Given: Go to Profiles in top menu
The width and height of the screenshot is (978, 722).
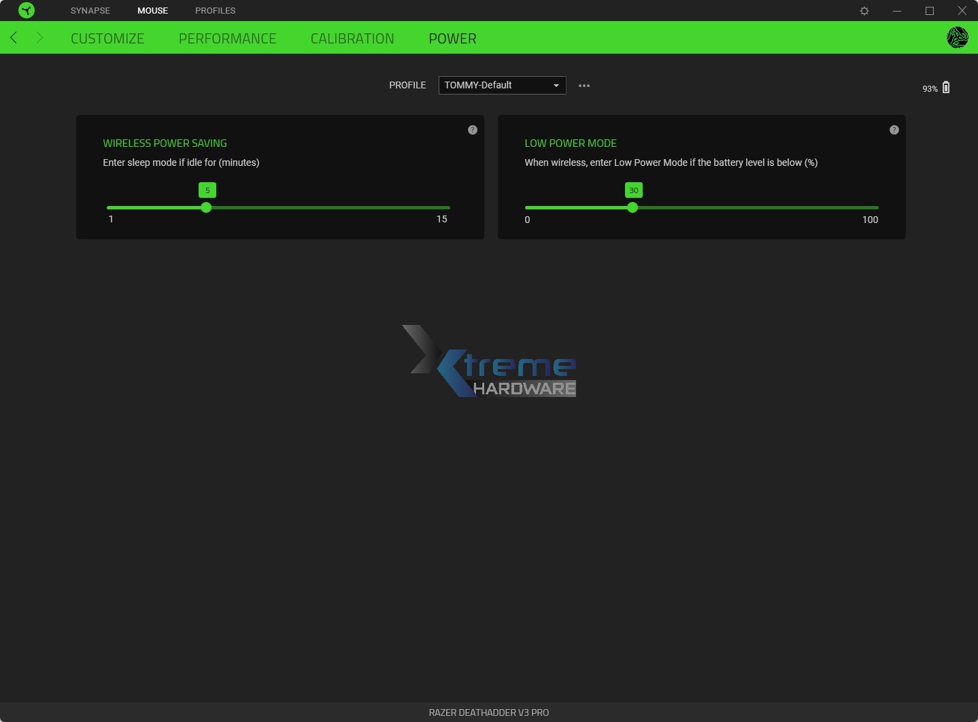Looking at the screenshot, I should coord(215,11).
